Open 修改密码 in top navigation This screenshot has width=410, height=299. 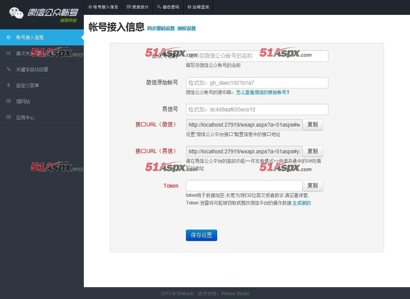tap(168, 7)
